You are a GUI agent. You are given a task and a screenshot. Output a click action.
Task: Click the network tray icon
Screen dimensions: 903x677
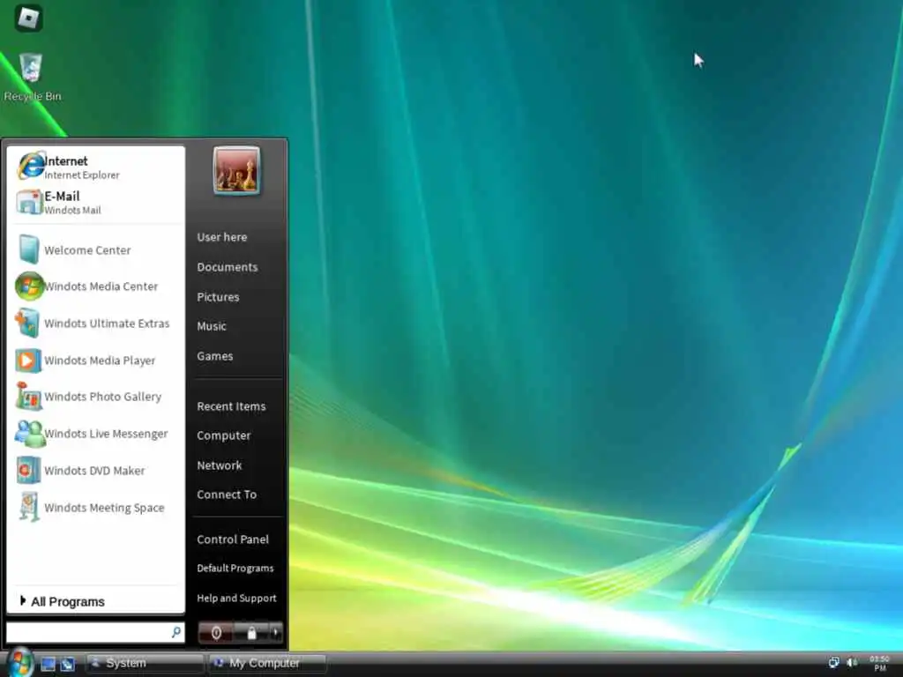[833, 663]
